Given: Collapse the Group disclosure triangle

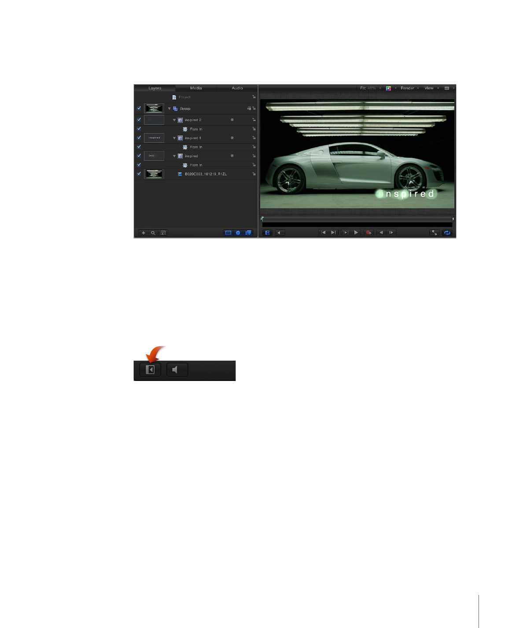Looking at the screenshot, I should click(169, 109).
